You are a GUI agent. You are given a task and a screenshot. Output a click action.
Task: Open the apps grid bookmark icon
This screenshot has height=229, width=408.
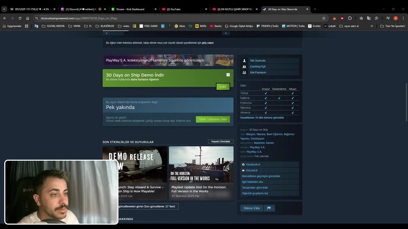pos(26,26)
